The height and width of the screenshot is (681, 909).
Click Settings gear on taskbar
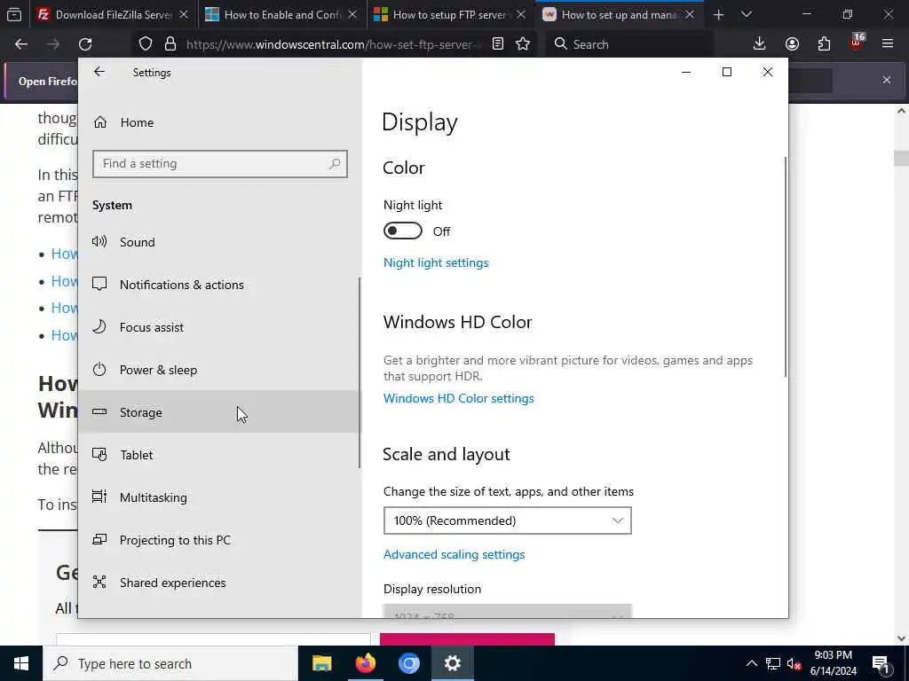(x=452, y=663)
